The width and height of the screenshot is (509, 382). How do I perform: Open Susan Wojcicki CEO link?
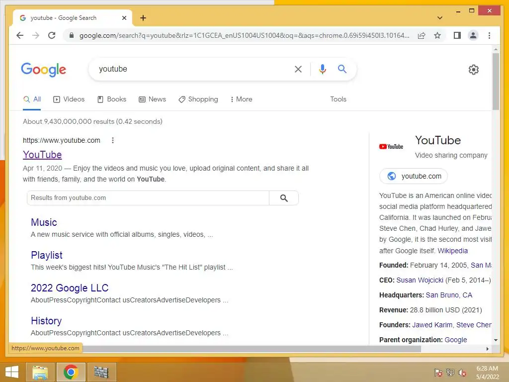pos(420,281)
